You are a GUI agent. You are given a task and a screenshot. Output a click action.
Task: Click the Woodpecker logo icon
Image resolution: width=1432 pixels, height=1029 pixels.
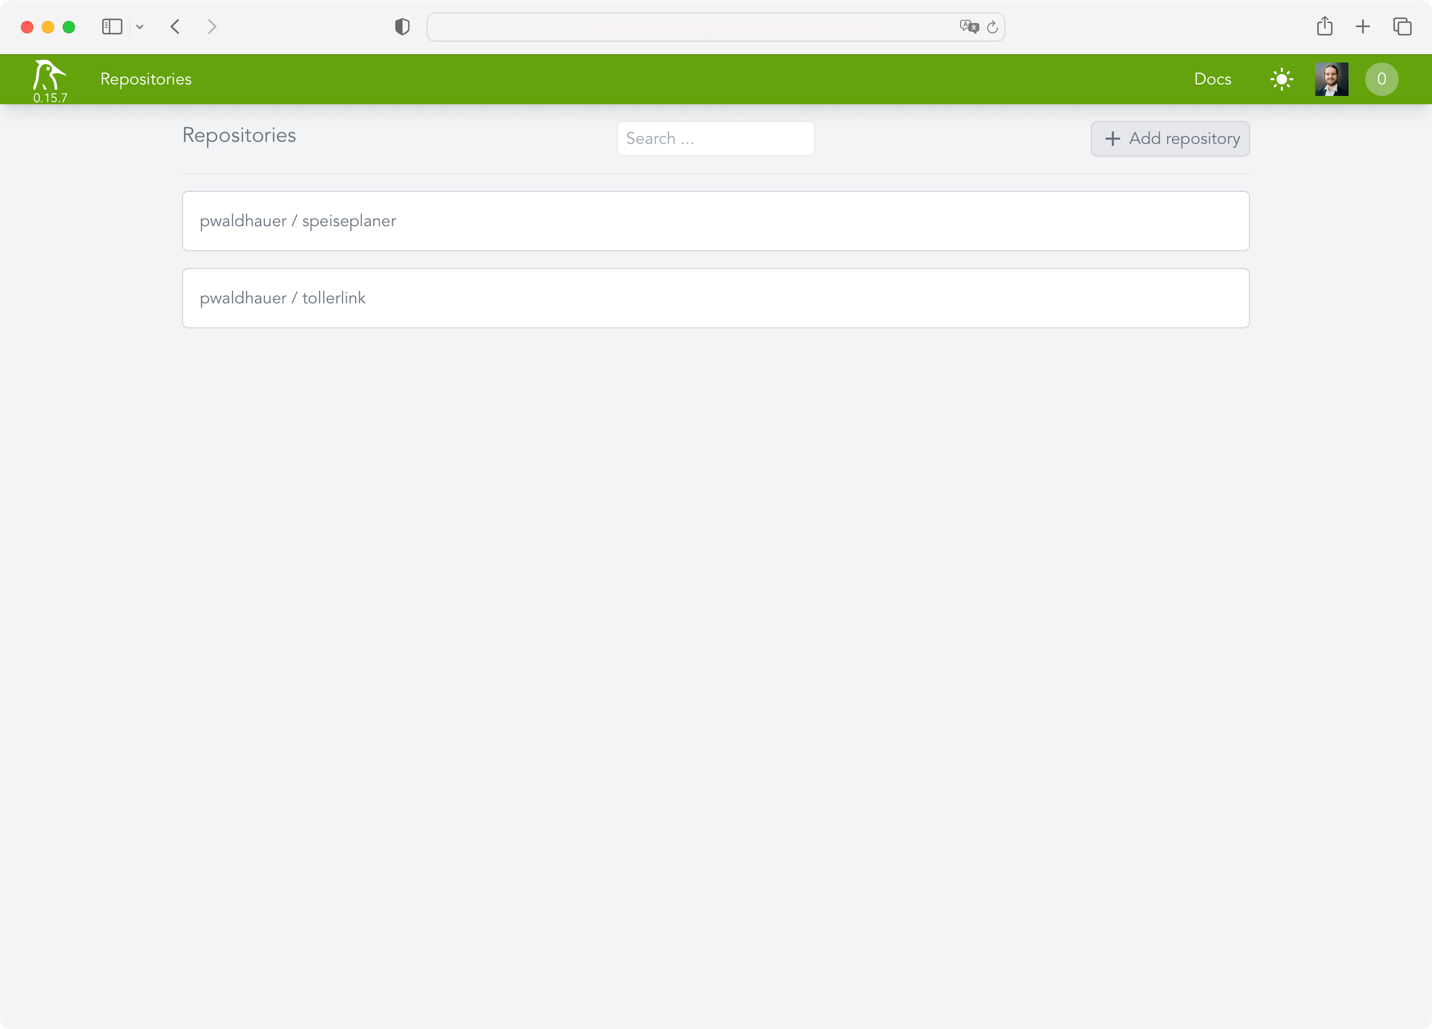[x=49, y=76]
